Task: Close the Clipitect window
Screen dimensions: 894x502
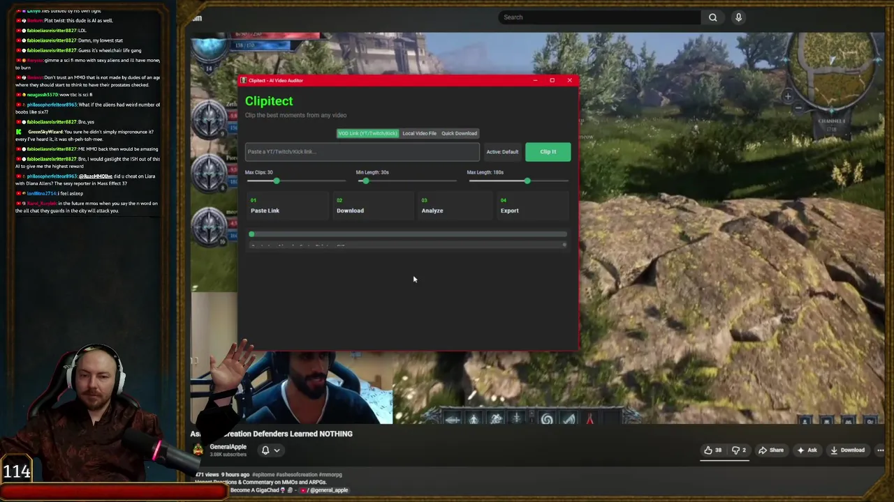Action: [x=569, y=80]
